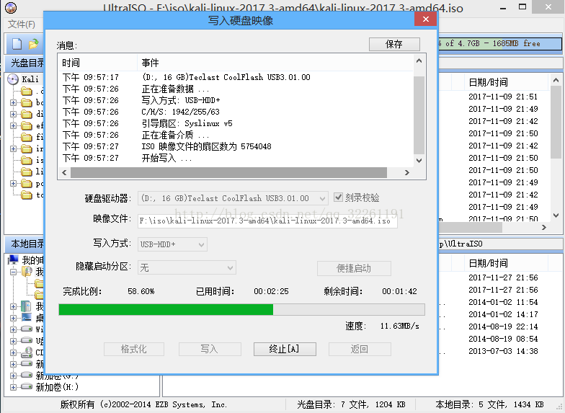Screen dimensions: 565x413
Task: Click the documents folder icon with disc overlay
Action: (27, 271)
